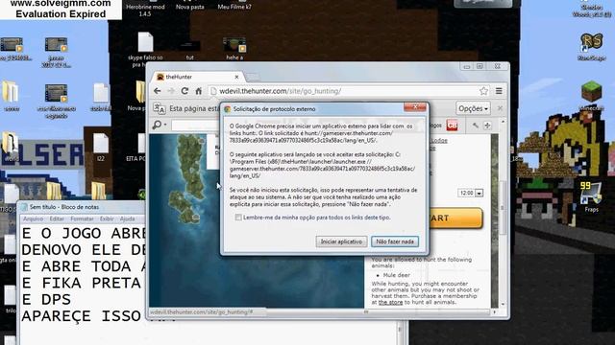Dismiss the translate infobar with its X

[500, 108]
